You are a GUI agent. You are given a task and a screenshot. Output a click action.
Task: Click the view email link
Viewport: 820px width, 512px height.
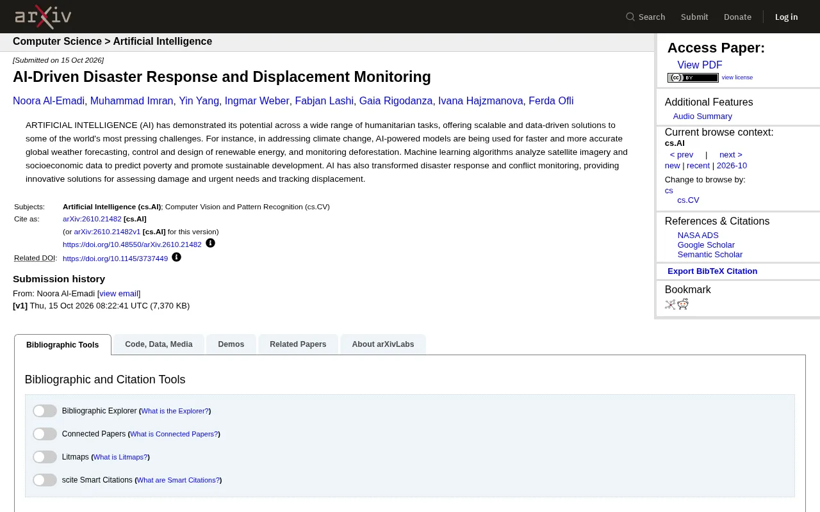point(119,294)
